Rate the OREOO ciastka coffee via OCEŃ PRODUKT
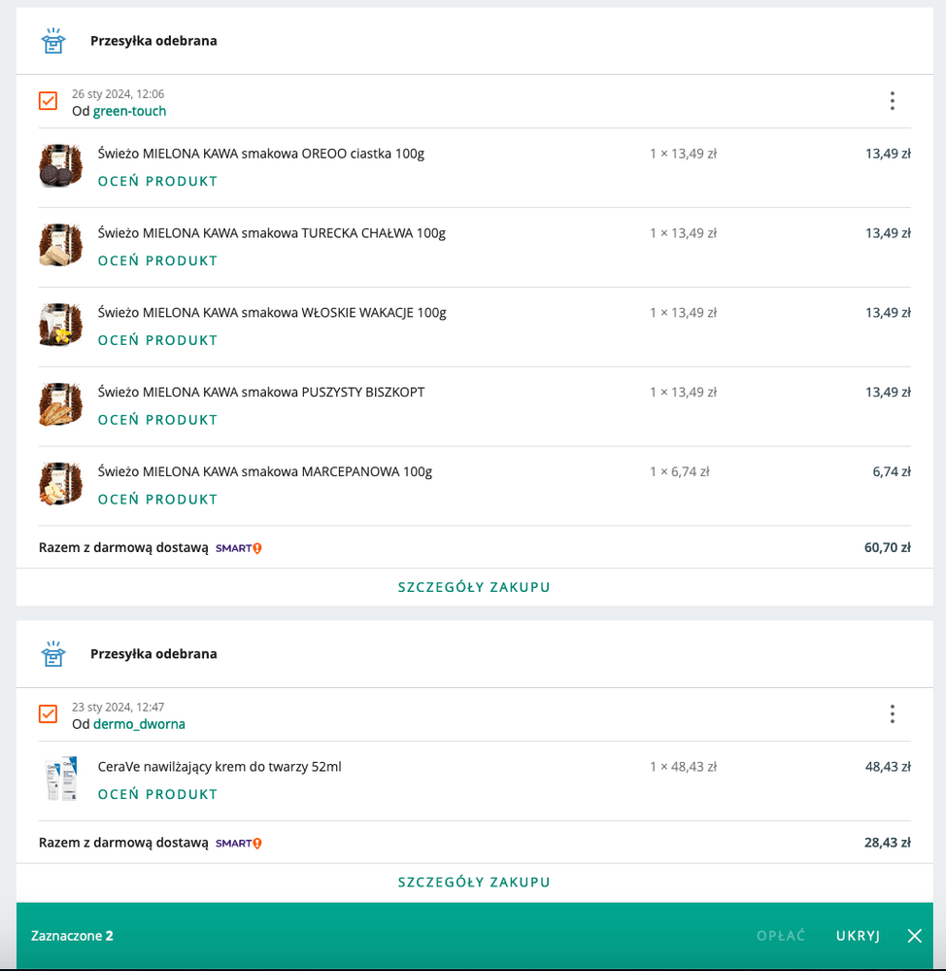 pyautogui.click(x=157, y=182)
